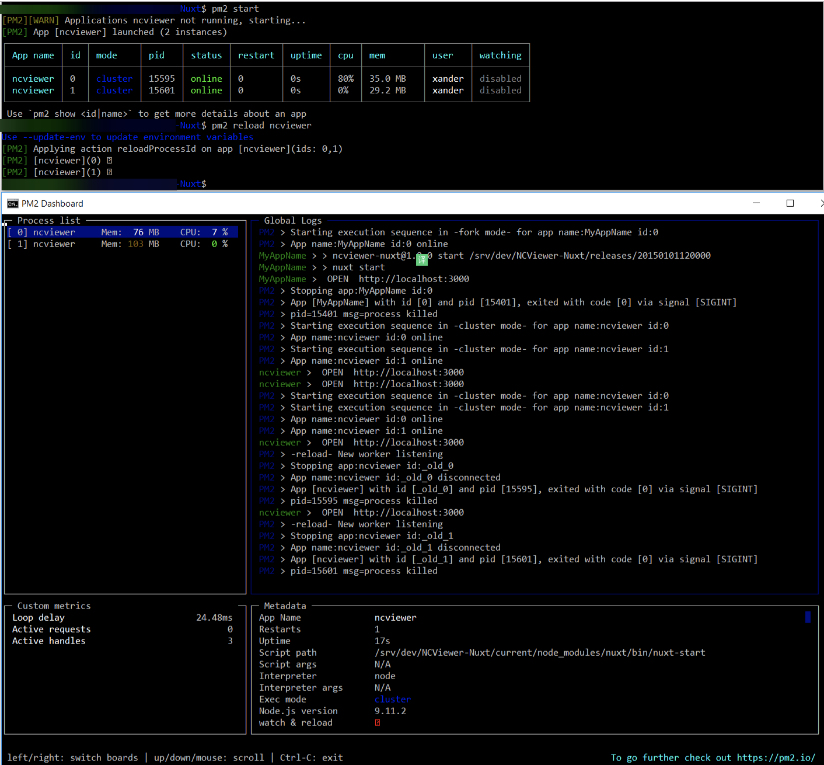Click the 'pid=15401 msg=process killed' log line
The image size is (824, 765).
click(348, 314)
